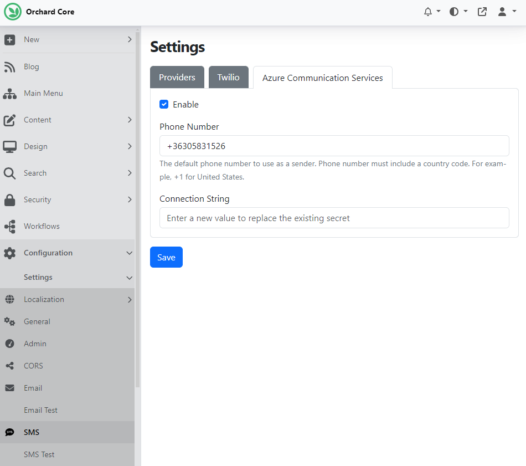Click the Settings page heading

(x=178, y=47)
